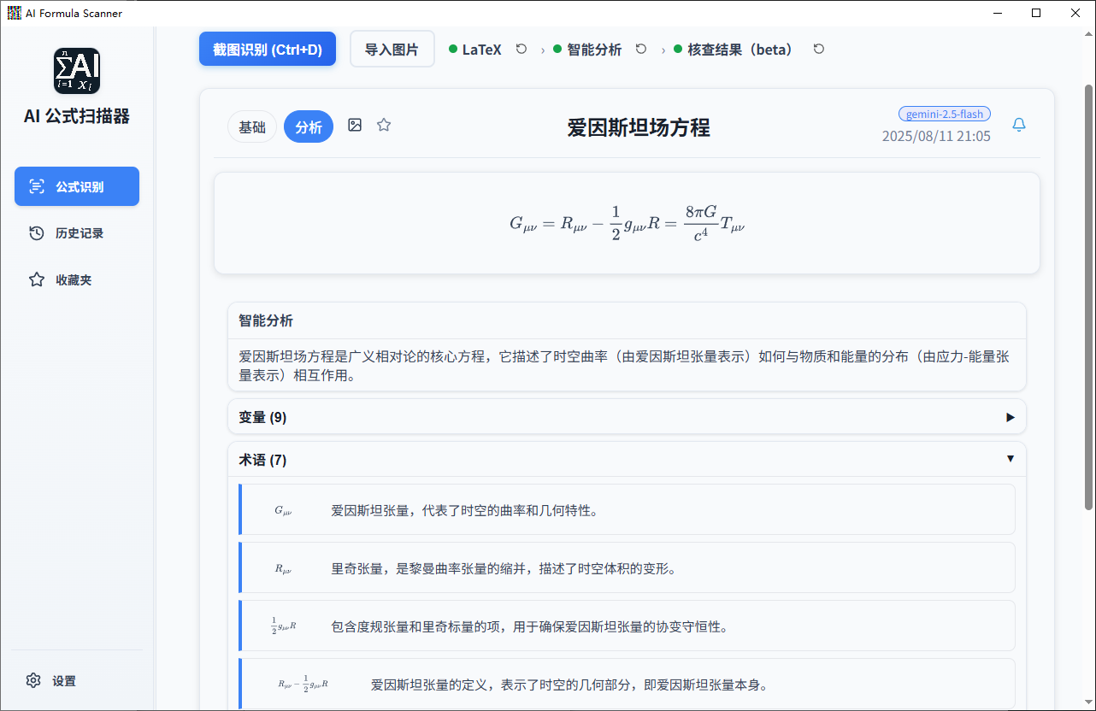Minimize the AI Formula Scanner window
Image resolution: width=1096 pixels, height=711 pixels.
coord(997,13)
